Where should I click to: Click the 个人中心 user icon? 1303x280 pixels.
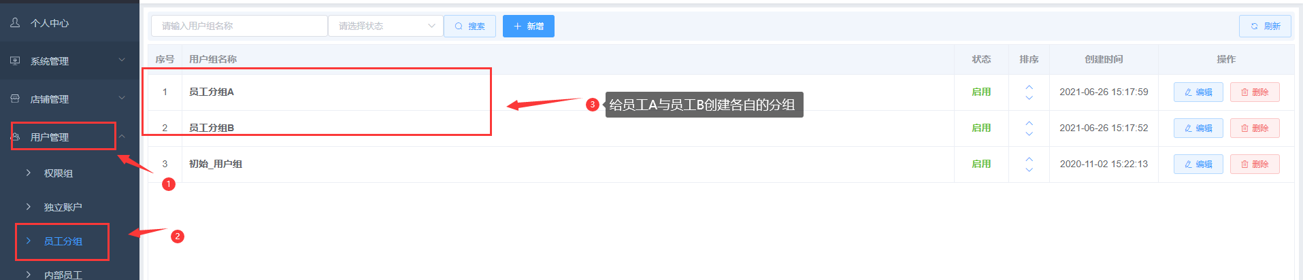coord(15,22)
